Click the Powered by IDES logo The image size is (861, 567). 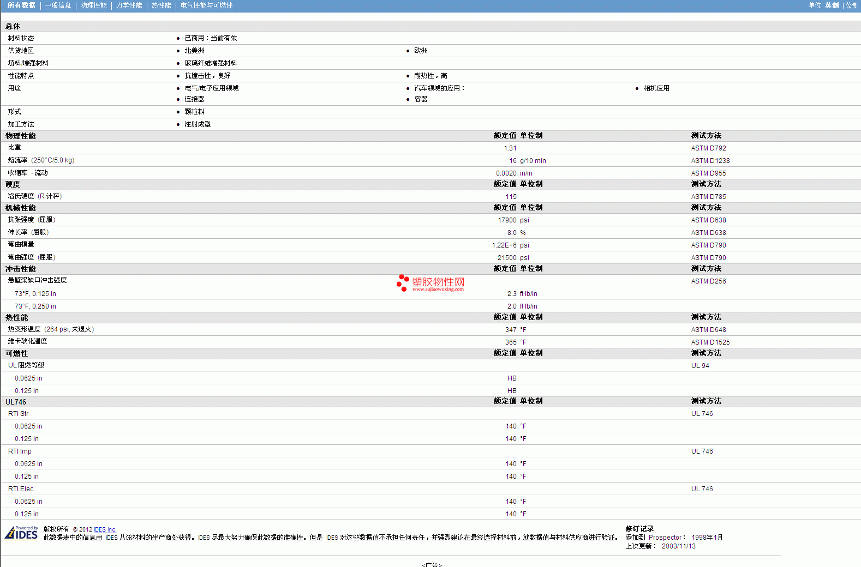point(22,533)
